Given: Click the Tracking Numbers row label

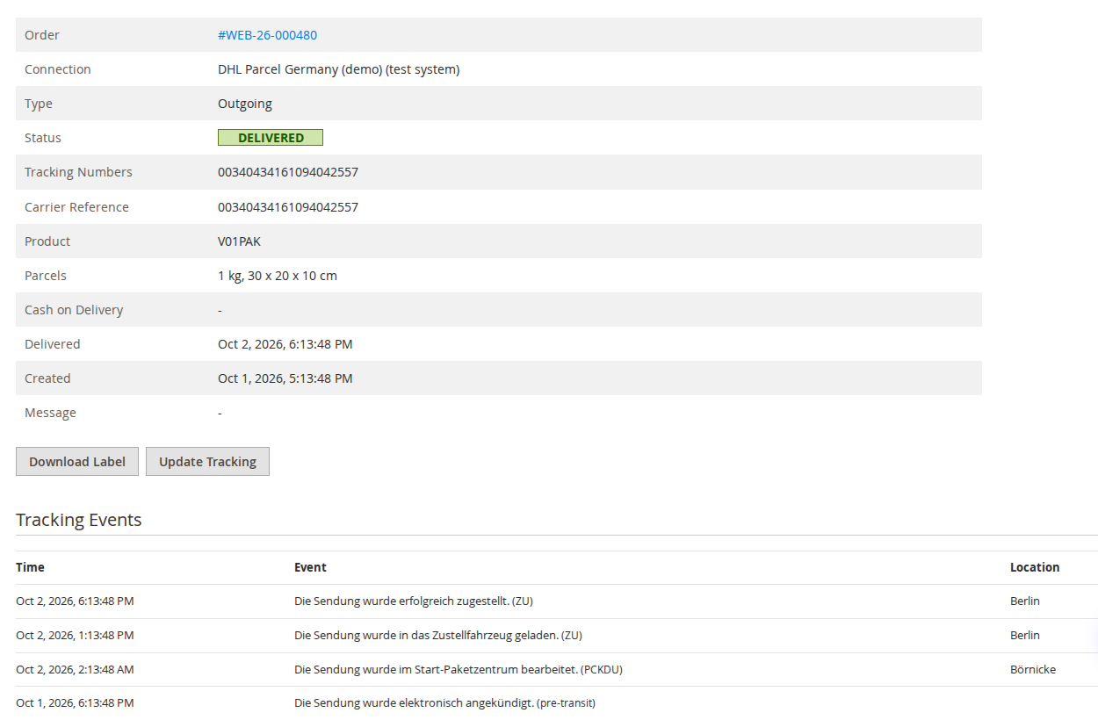Looking at the screenshot, I should (x=78, y=172).
